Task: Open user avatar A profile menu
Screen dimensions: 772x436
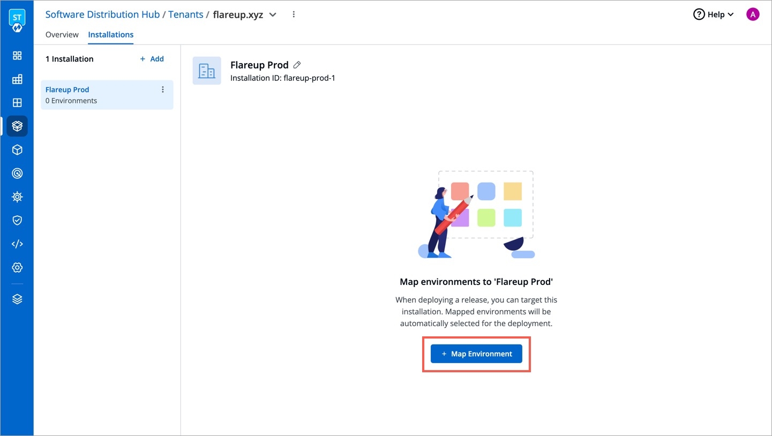Action: click(753, 14)
